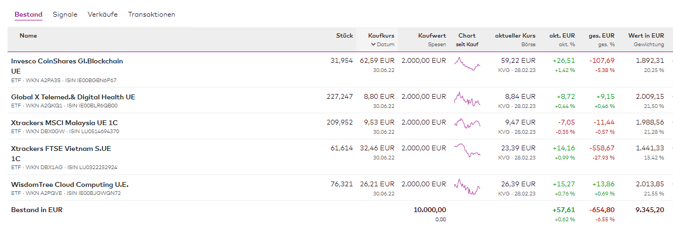Sort by ges. EUR column header
This screenshot has width=673, height=225.
(x=601, y=35)
